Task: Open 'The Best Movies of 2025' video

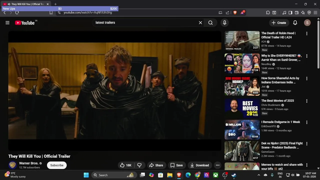Action: click(277, 101)
